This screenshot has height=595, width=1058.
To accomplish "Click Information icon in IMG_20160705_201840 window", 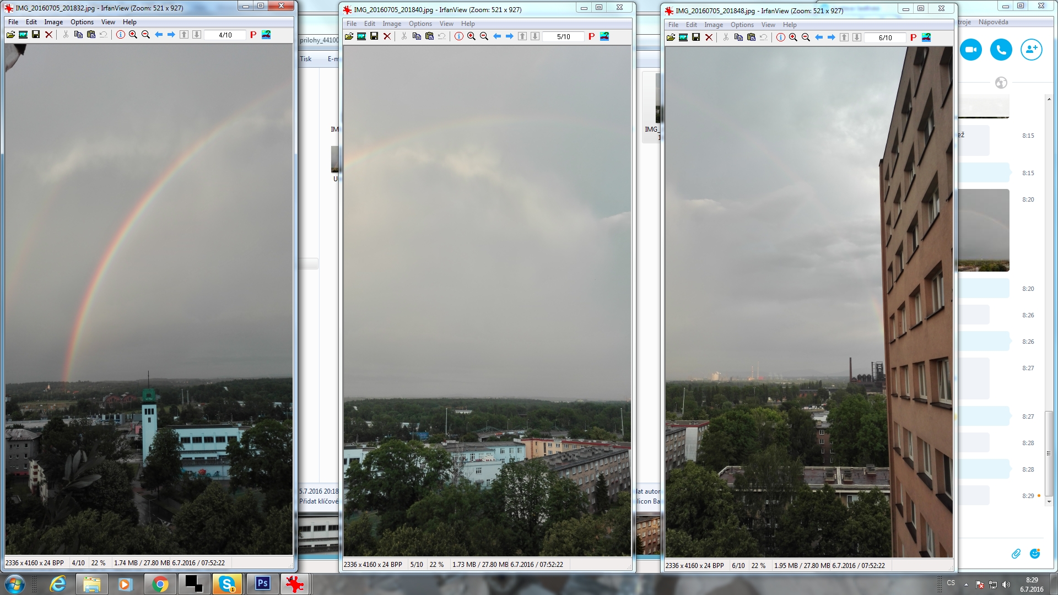I will tap(458, 36).
